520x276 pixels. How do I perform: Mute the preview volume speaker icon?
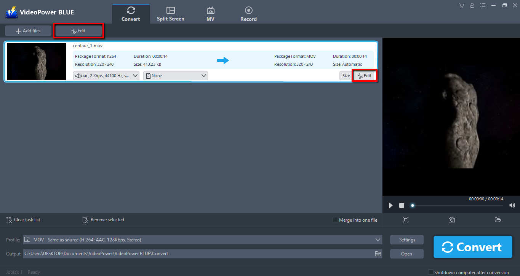coord(512,205)
